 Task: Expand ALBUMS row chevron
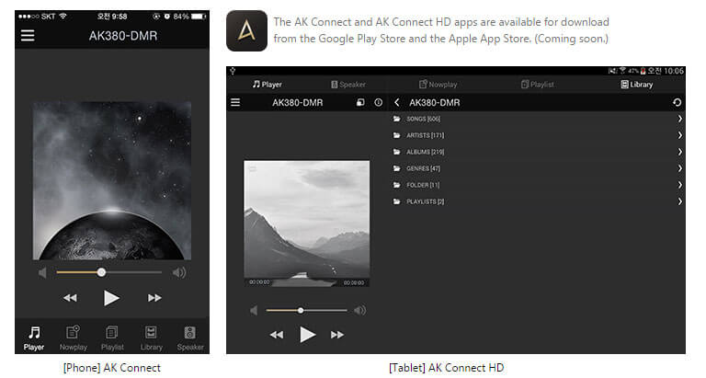679,152
